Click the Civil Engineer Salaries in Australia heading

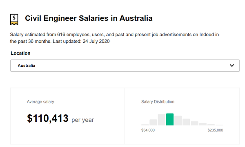[x=89, y=18]
